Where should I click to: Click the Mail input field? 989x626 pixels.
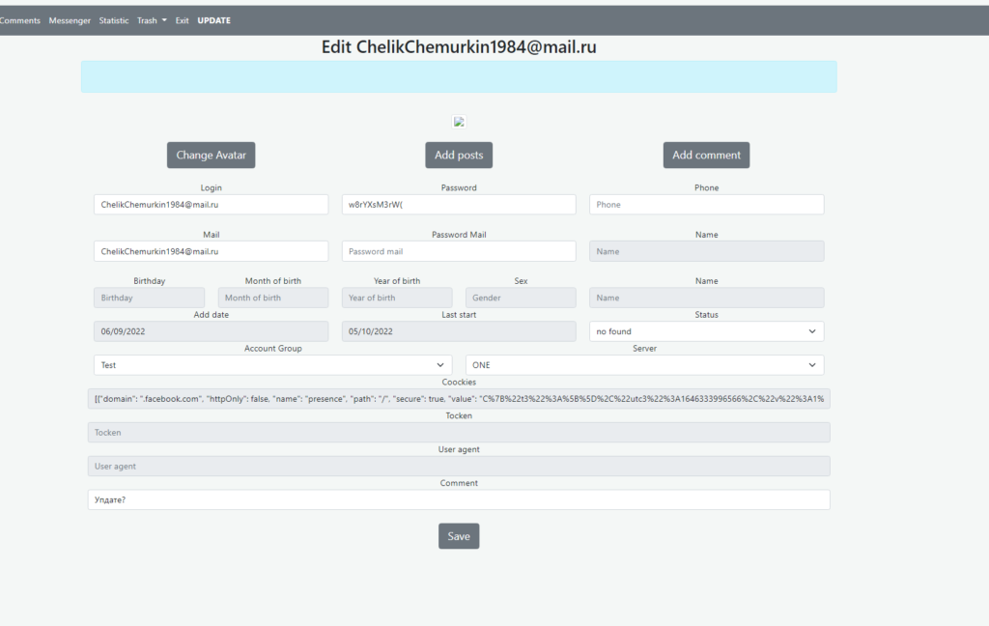click(211, 251)
